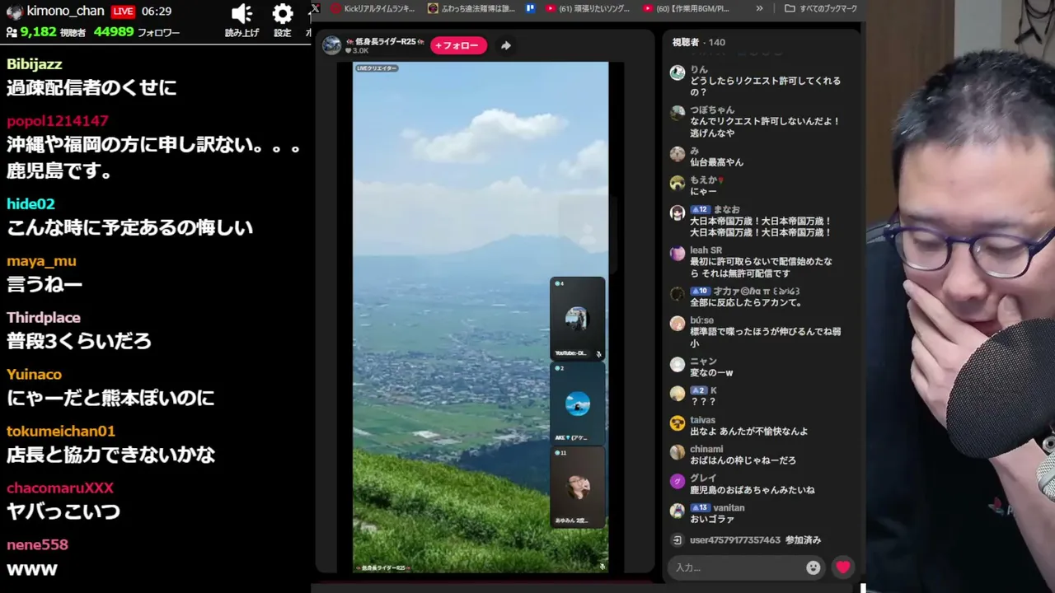This screenshot has width=1055, height=593.
Task: Select the AKE guest tile
Action: [x=577, y=404]
